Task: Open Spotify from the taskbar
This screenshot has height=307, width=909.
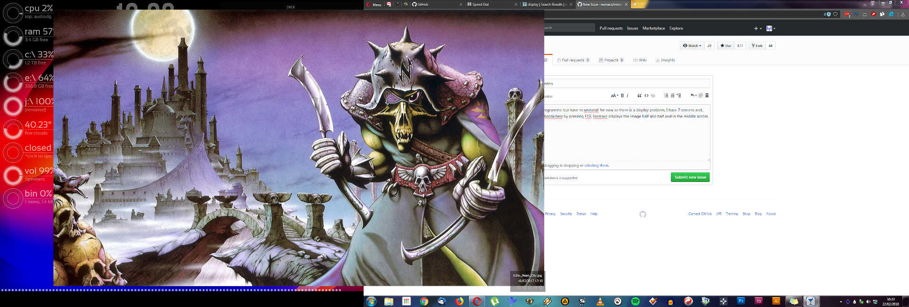Action: (x=635, y=301)
